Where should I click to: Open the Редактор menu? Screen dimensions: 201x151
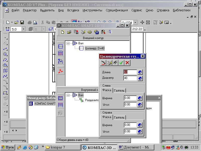pos(30,10)
